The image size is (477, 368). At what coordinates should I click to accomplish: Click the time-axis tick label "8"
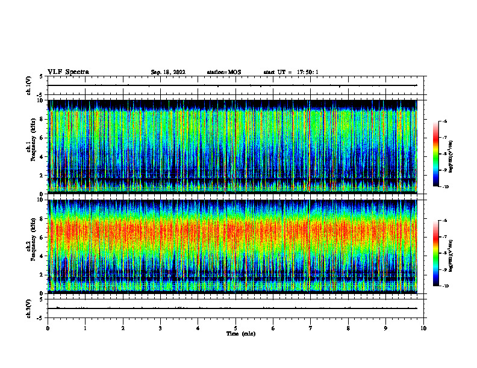[x=348, y=328]
